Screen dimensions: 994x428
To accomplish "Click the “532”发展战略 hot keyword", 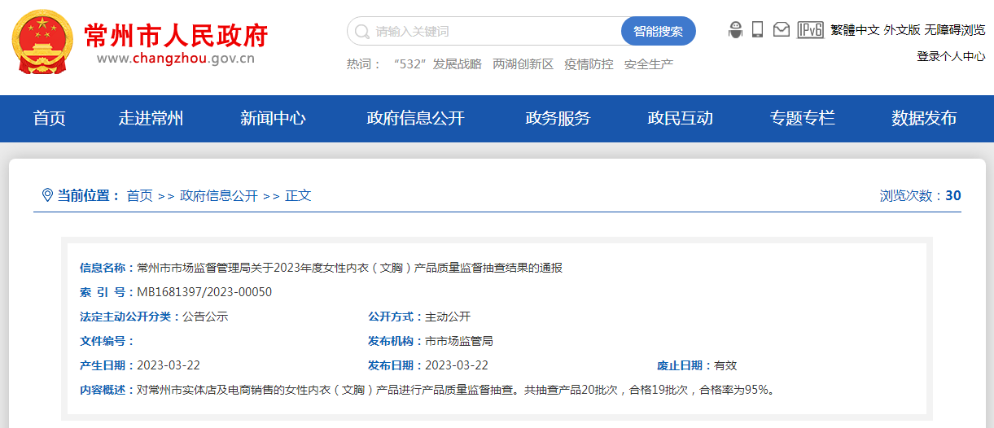I will tap(436, 64).
